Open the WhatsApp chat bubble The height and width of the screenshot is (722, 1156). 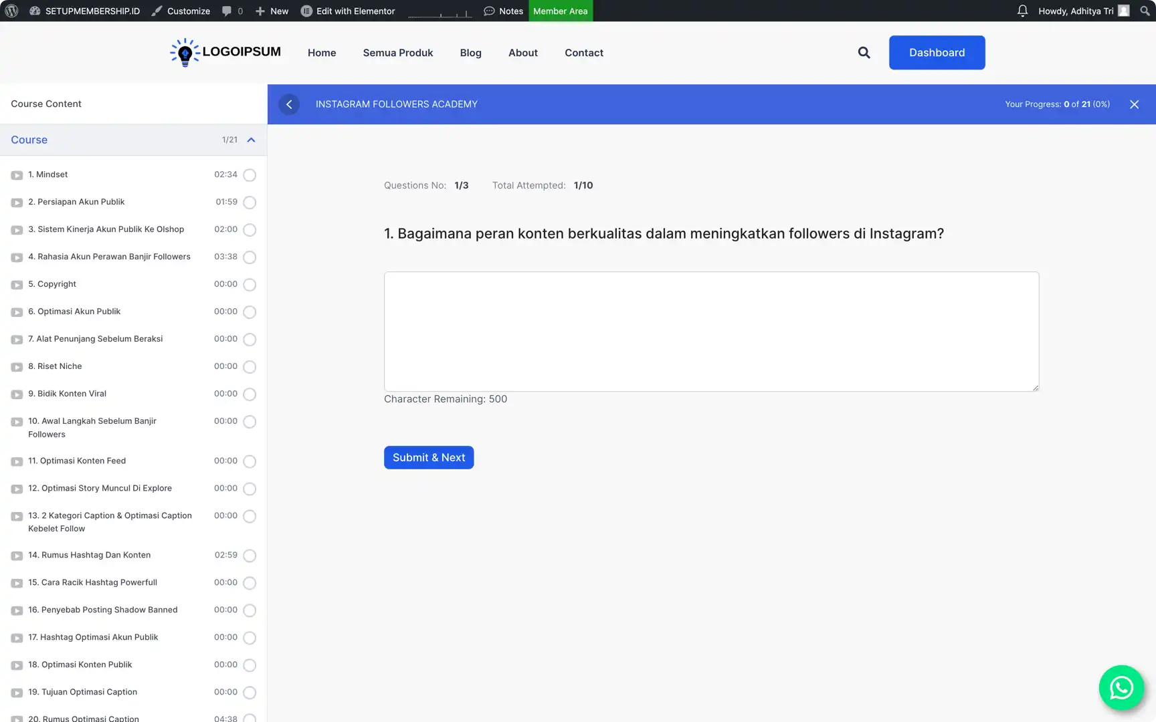1121,687
